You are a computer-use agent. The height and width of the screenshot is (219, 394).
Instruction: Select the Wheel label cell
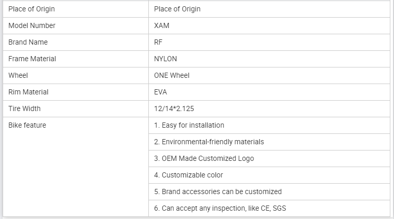coord(18,75)
